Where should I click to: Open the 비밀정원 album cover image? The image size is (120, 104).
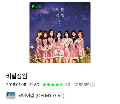[60, 33]
